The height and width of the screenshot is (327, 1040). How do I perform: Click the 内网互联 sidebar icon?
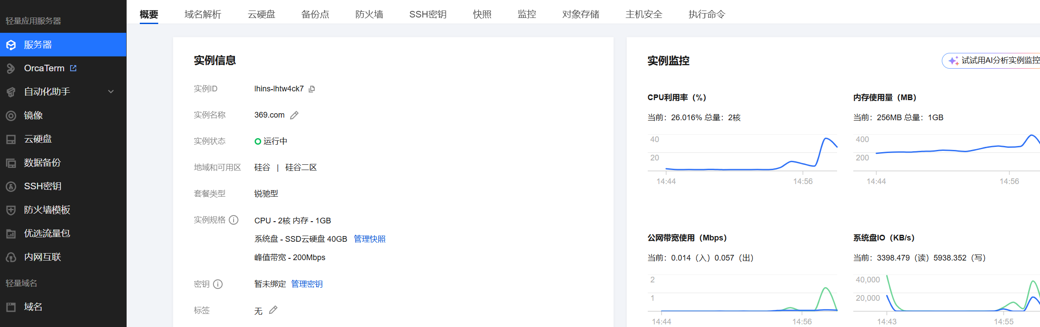(11, 257)
